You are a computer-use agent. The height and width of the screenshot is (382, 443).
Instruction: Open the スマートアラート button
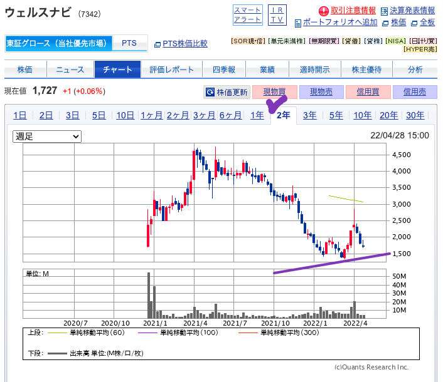tap(247, 15)
